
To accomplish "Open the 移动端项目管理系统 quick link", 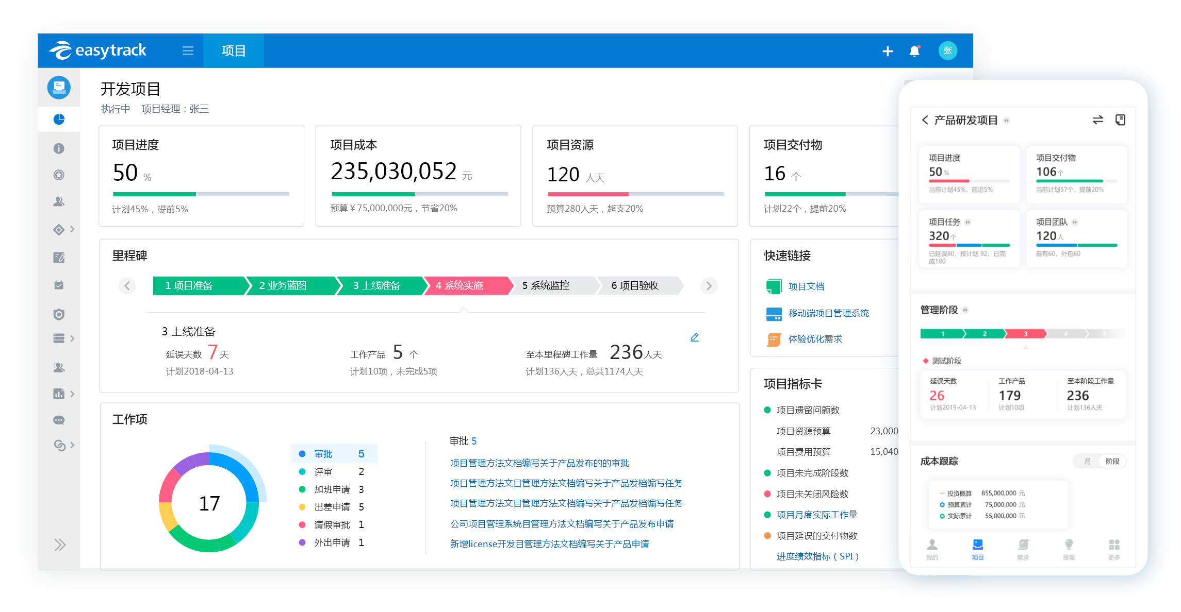I will click(x=828, y=313).
